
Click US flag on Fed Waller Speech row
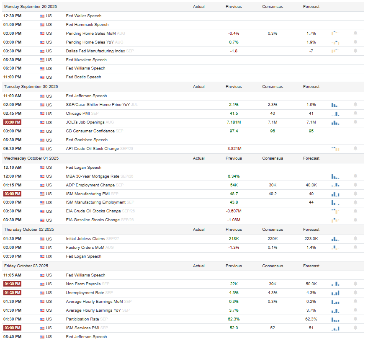(x=42, y=16)
